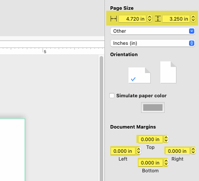199x181 pixels.
Task: Click the page height icon
Action: (158, 19)
